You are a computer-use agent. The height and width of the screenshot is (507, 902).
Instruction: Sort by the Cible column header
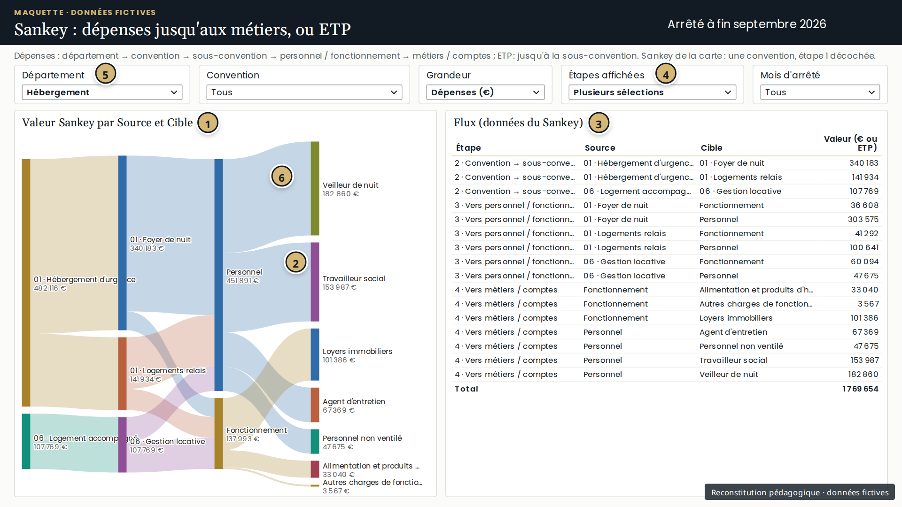click(x=711, y=148)
